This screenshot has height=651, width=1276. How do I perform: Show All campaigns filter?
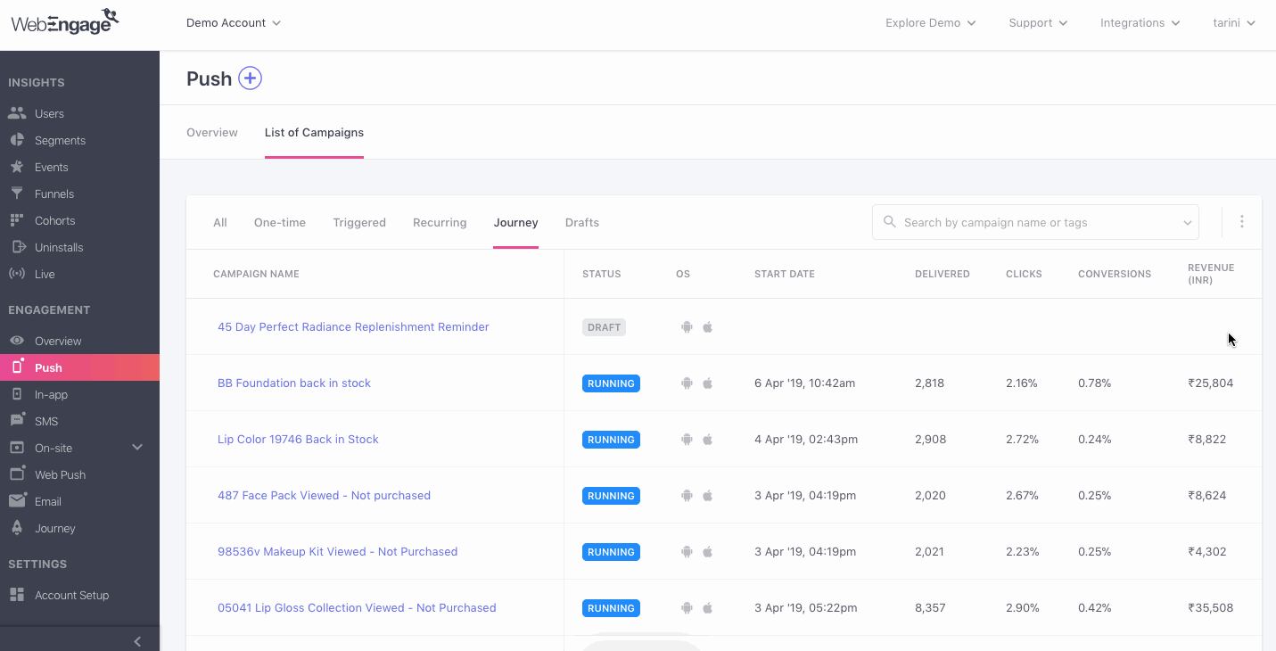220,222
